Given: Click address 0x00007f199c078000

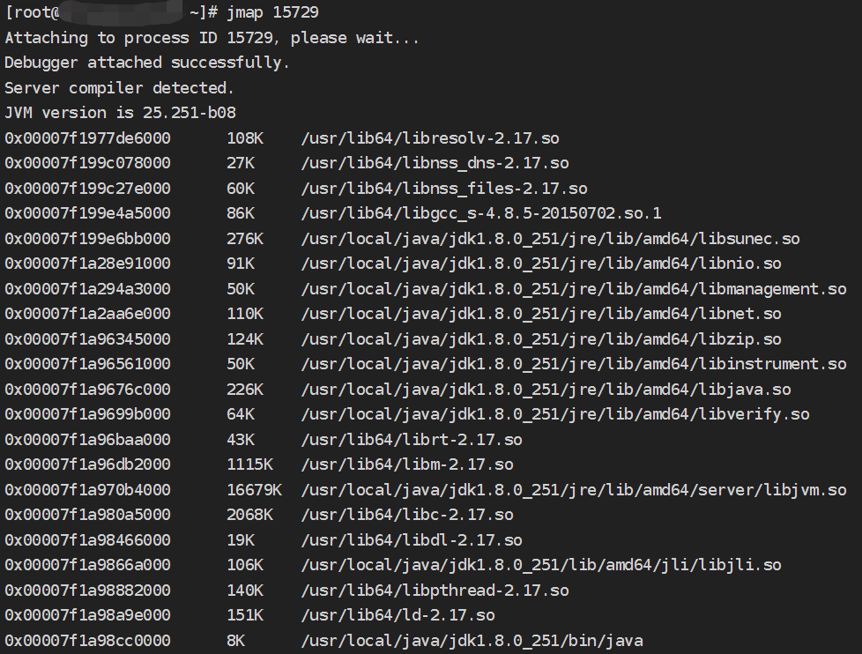Looking at the screenshot, I should pos(88,163).
